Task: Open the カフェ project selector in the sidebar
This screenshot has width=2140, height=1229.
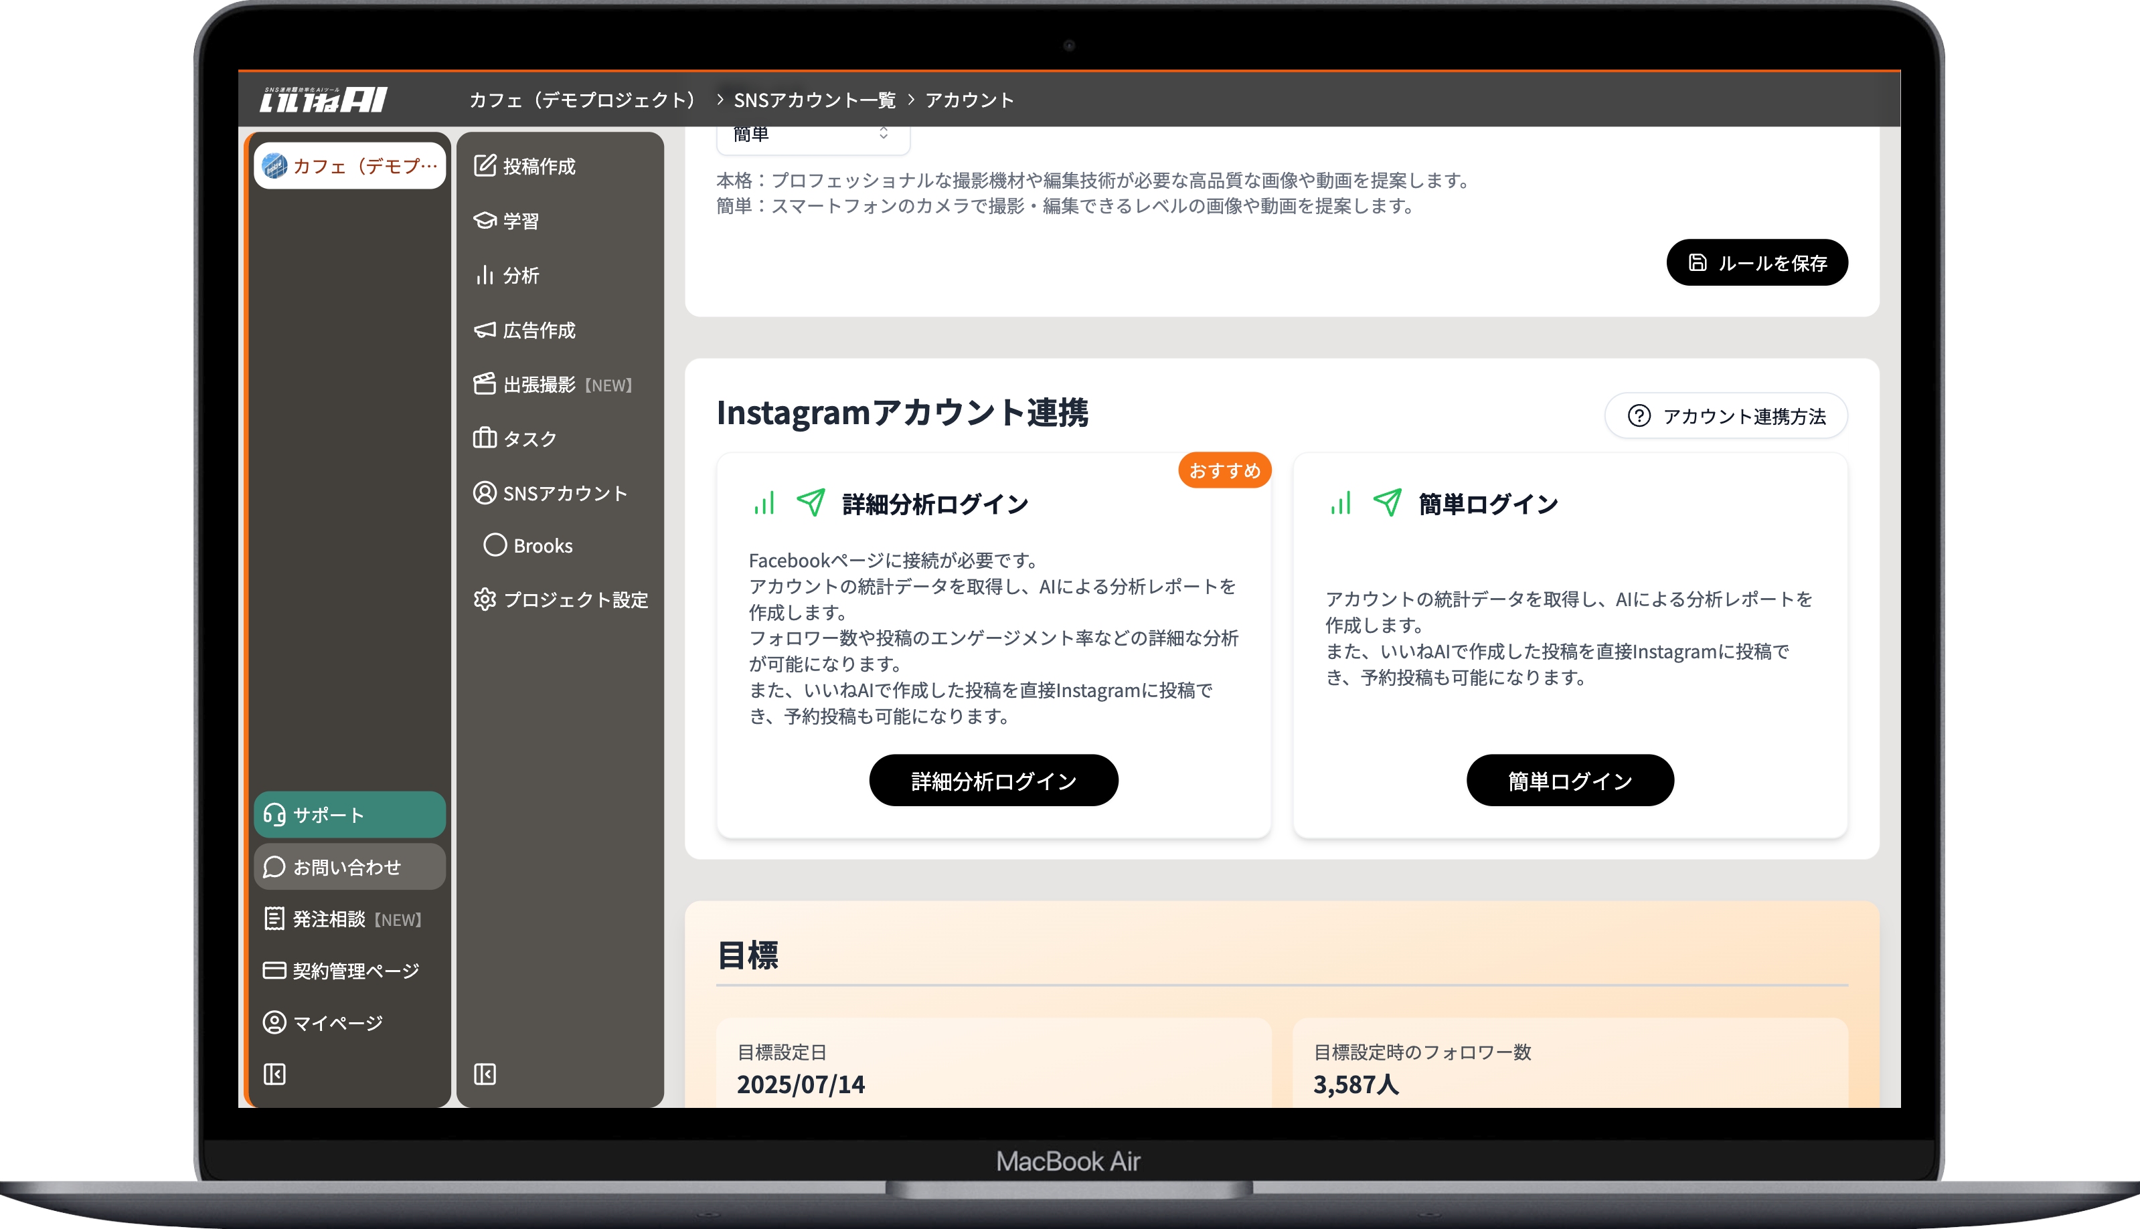Action: (349, 165)
